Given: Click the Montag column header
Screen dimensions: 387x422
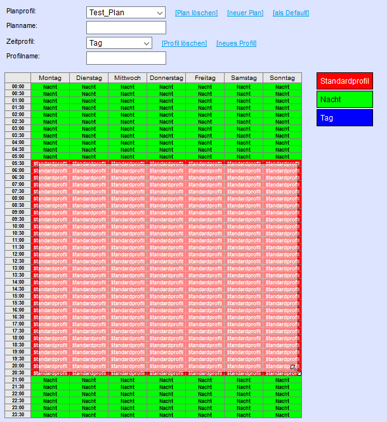Looking at the screenshot, I should coord(50,78).
